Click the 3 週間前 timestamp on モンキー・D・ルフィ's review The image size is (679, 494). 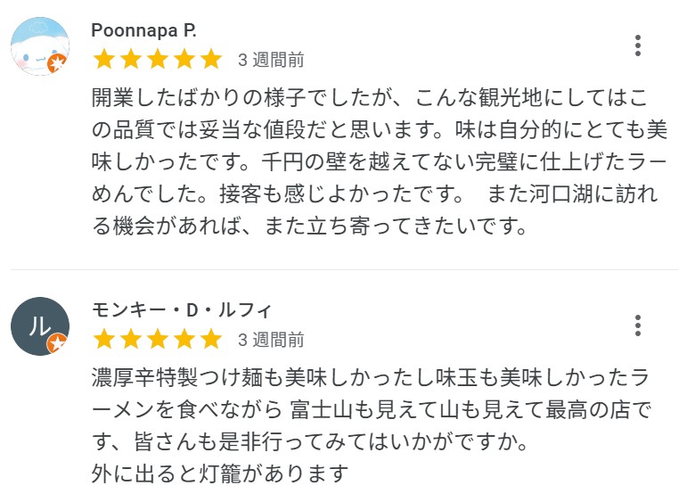tap(271, 341)
